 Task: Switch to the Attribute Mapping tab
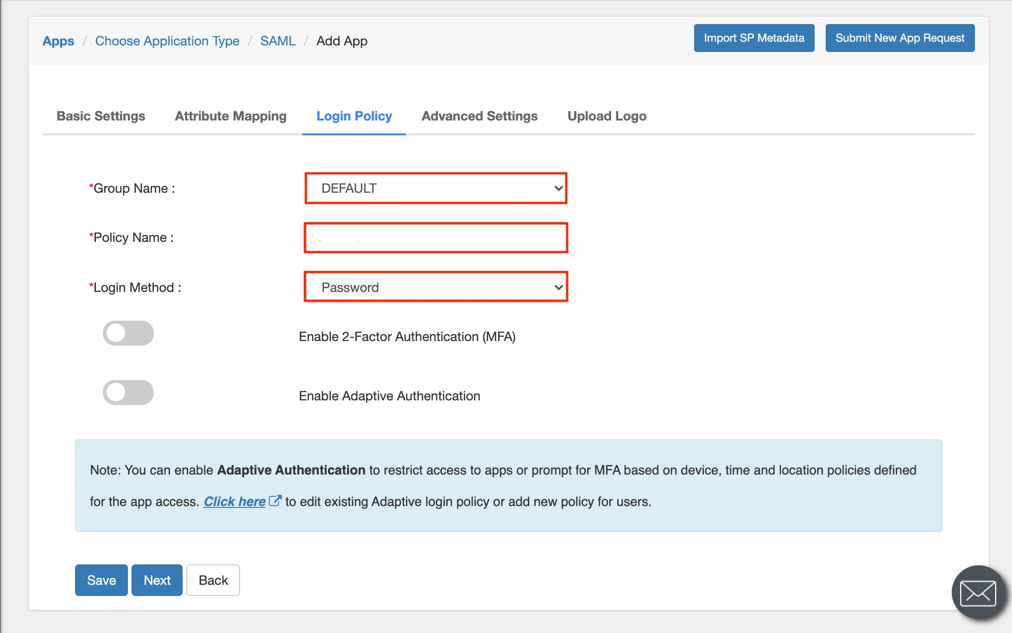pos(231,116)
